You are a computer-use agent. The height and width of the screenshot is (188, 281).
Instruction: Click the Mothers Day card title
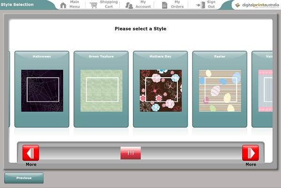pyautogui.click(x=160, y=56)
